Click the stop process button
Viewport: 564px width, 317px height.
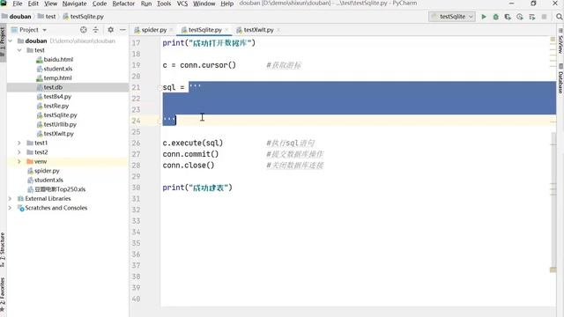coord(544,17)
